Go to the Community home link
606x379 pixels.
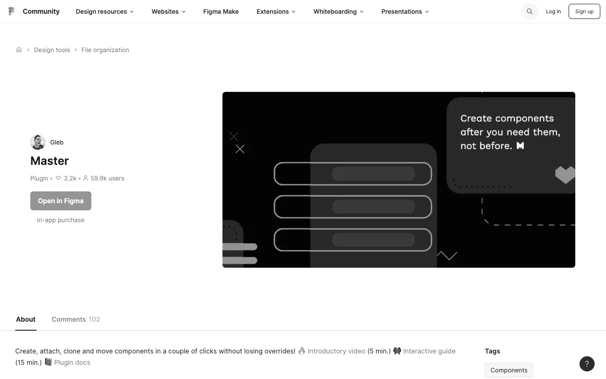point(41,11)
